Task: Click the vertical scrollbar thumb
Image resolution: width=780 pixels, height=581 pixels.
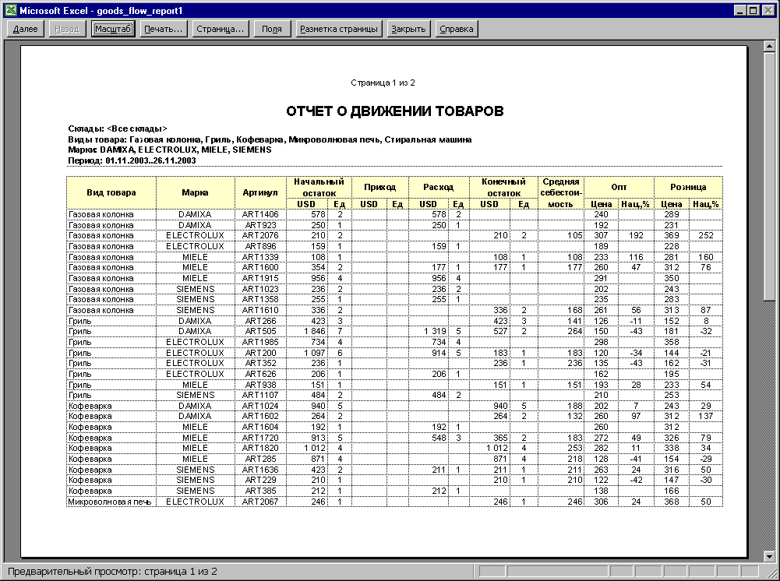Action: pyautogui.click(x=769, y=177)
